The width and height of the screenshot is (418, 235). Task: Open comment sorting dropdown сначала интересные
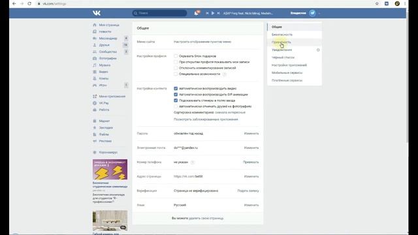pos(230,112)
